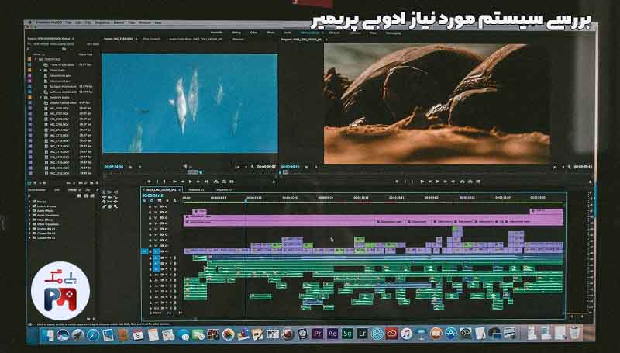The image size is (620, 353).
Task: Click the timeline playhead marker on the ruler
Action: pos(246,201)
